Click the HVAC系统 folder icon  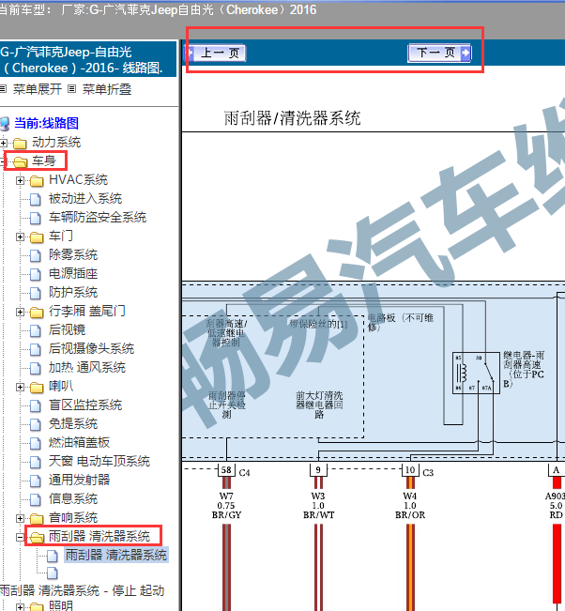click(37, 181)
